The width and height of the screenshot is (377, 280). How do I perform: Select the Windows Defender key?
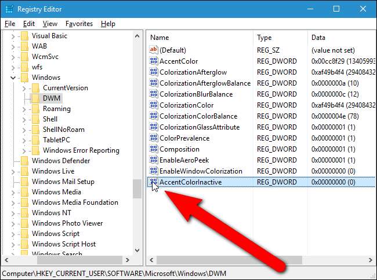click(x=60, y=161)
